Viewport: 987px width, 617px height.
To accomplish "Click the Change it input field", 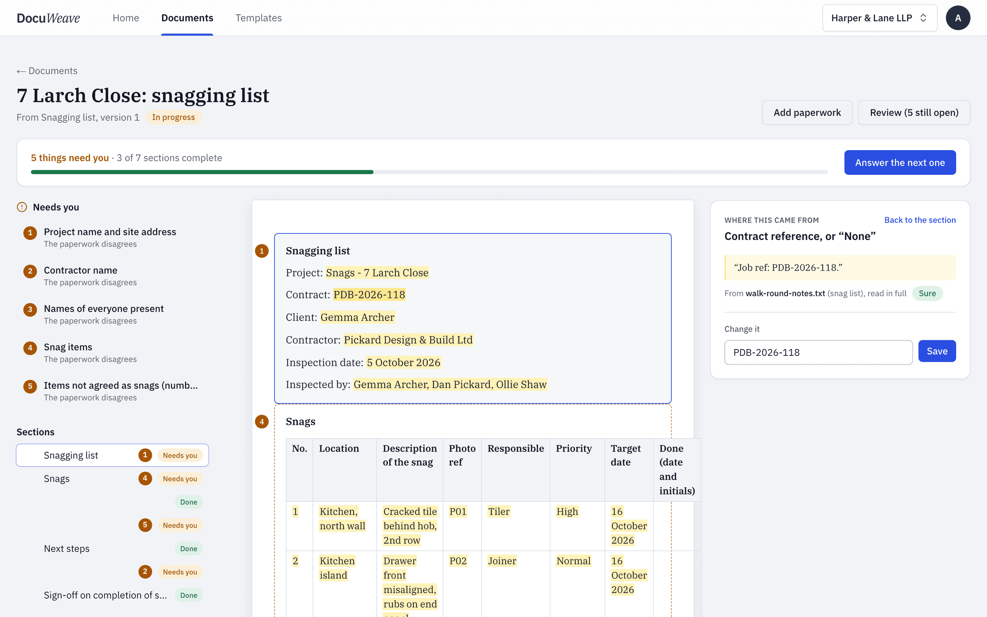I will point(818,352).
